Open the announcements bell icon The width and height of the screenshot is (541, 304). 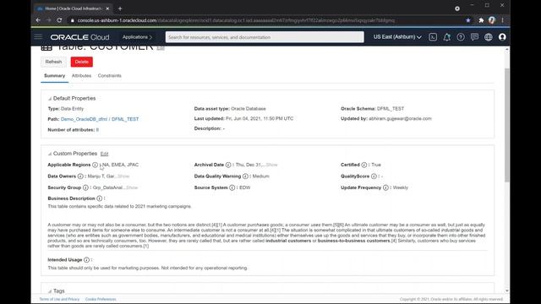tap(447, 37)
